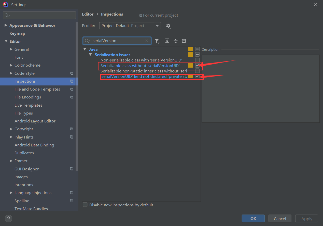This screenshot has height=226, width=323.
Task: Click project-level icon beside Code Style
Action: pyautogui.click(x=72, y=73)
